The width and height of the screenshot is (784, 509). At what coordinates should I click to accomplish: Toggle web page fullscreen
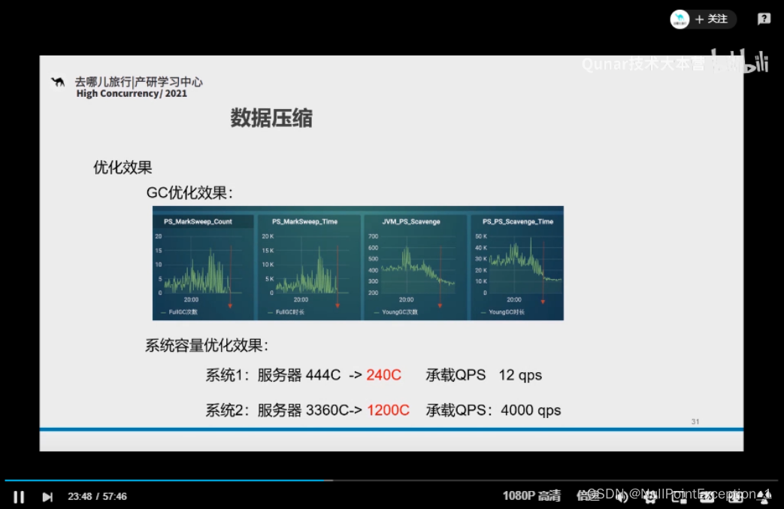pyautogui.click(x=735, y=496)
